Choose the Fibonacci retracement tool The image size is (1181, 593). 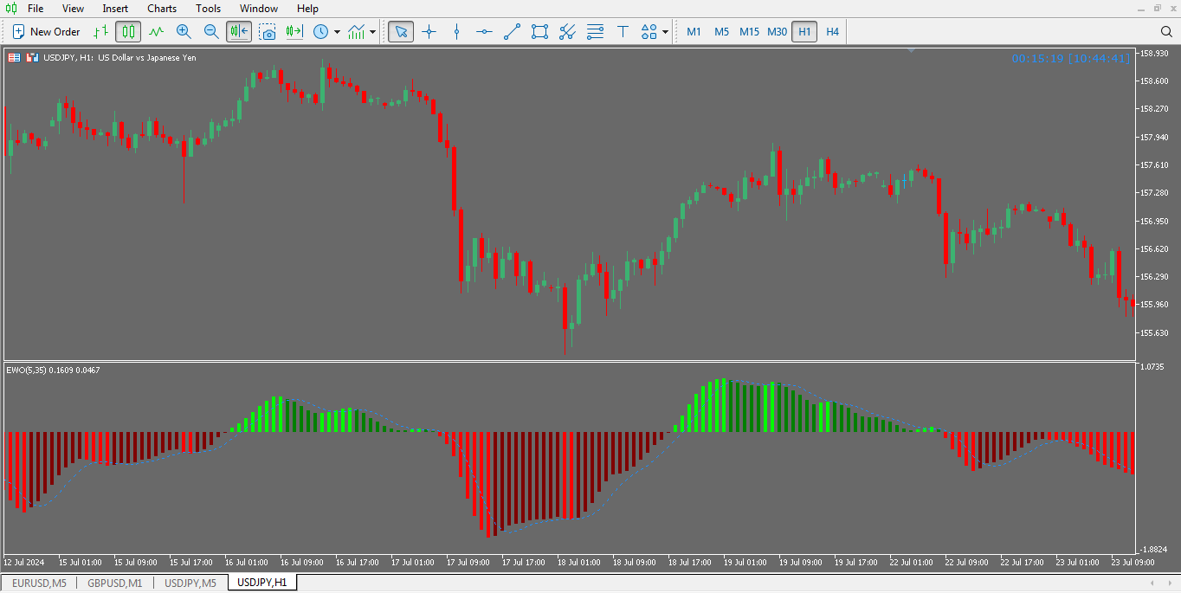[x=595, y=32]
